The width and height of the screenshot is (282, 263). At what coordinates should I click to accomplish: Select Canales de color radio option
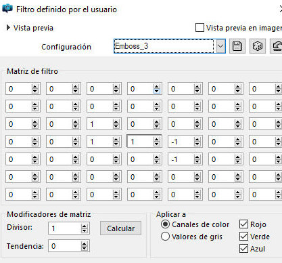pyautogui.click(x=165, y=224)
